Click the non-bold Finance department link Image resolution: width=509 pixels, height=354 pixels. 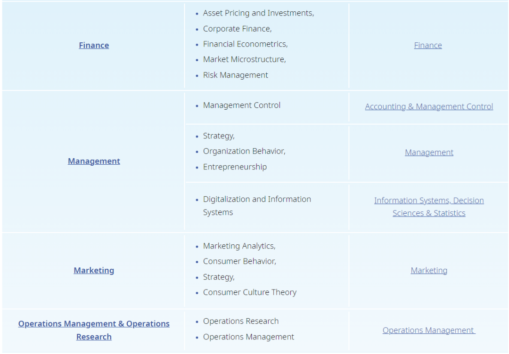pos(428,45)
